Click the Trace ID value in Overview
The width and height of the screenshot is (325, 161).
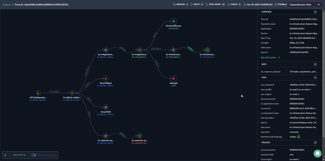point(304,19)
